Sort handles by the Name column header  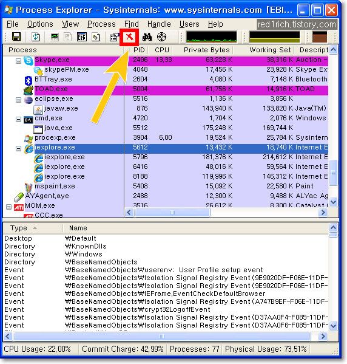tap(195, 228)
